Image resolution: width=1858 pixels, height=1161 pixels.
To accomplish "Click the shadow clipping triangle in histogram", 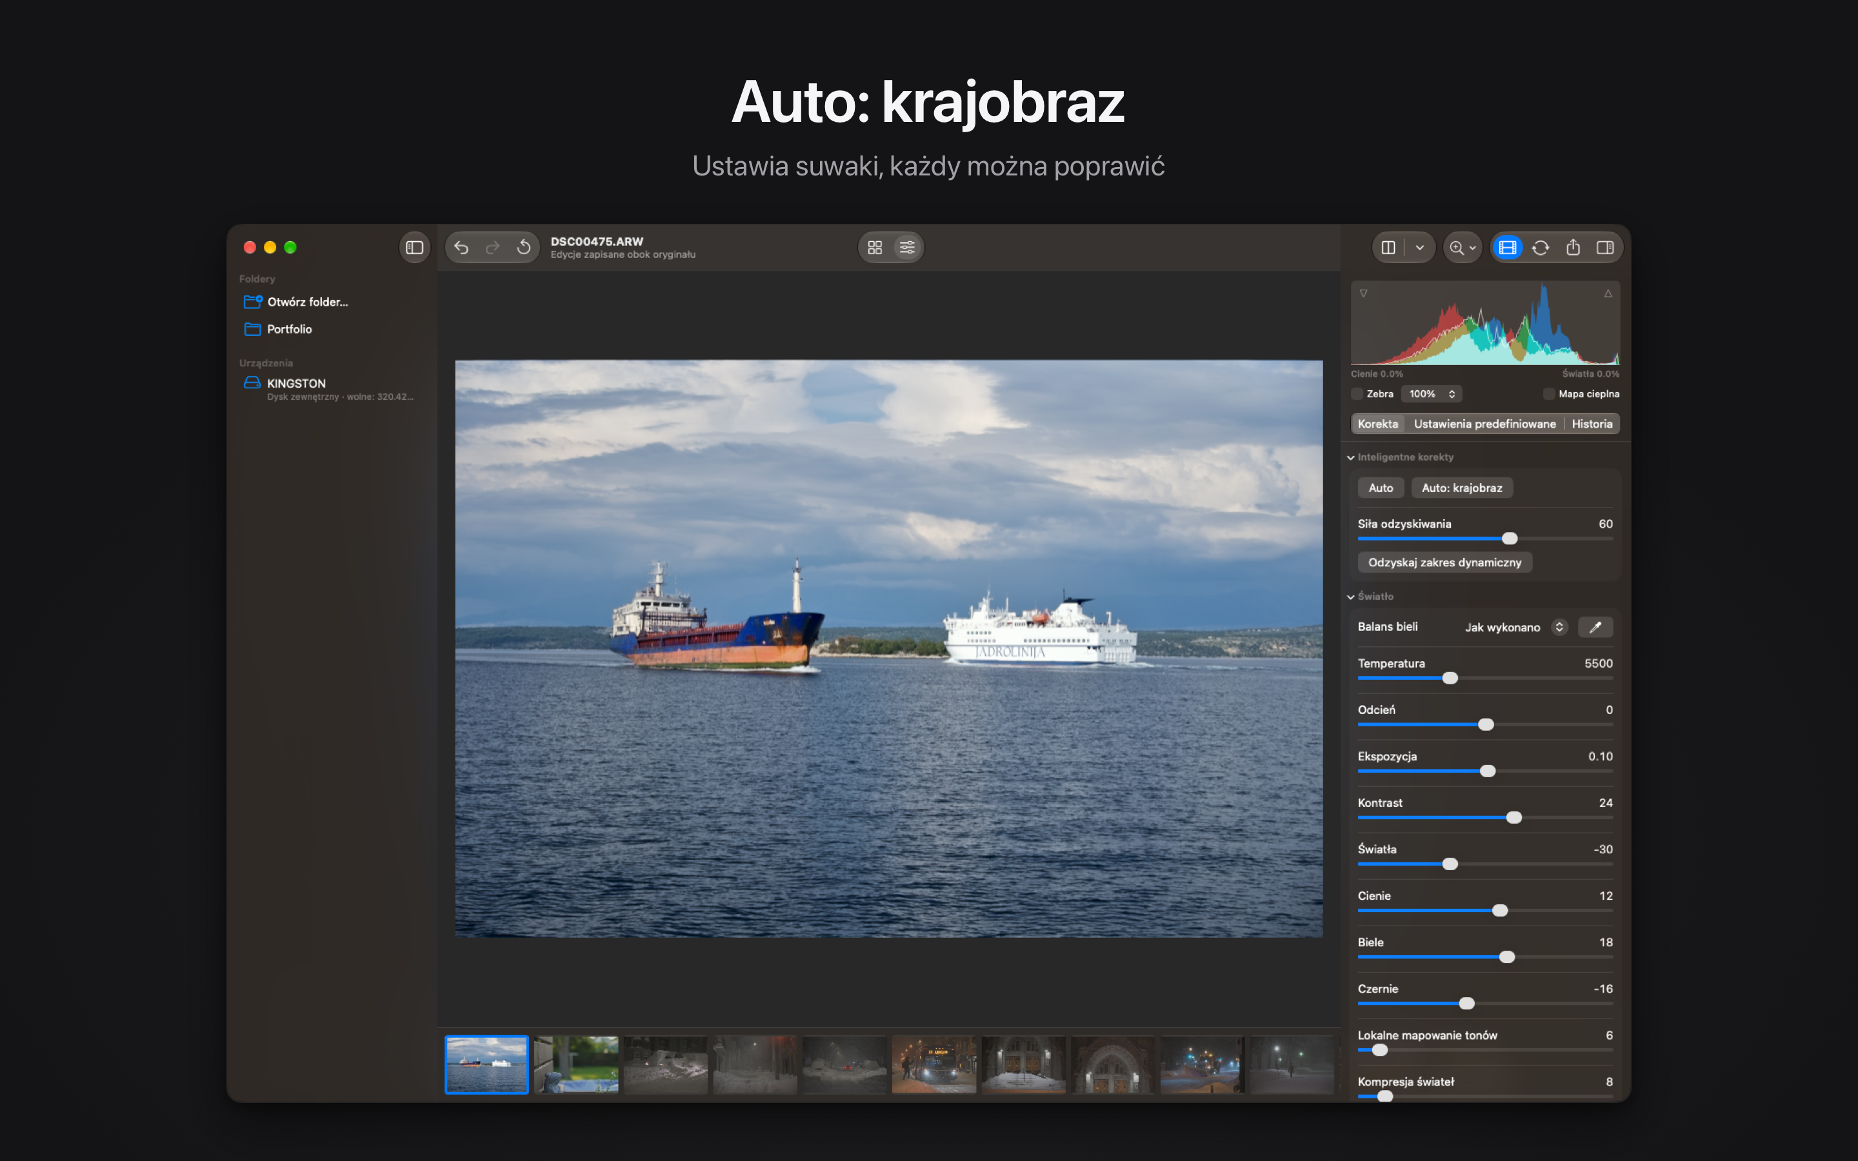I will click(x=1364, y=293).
